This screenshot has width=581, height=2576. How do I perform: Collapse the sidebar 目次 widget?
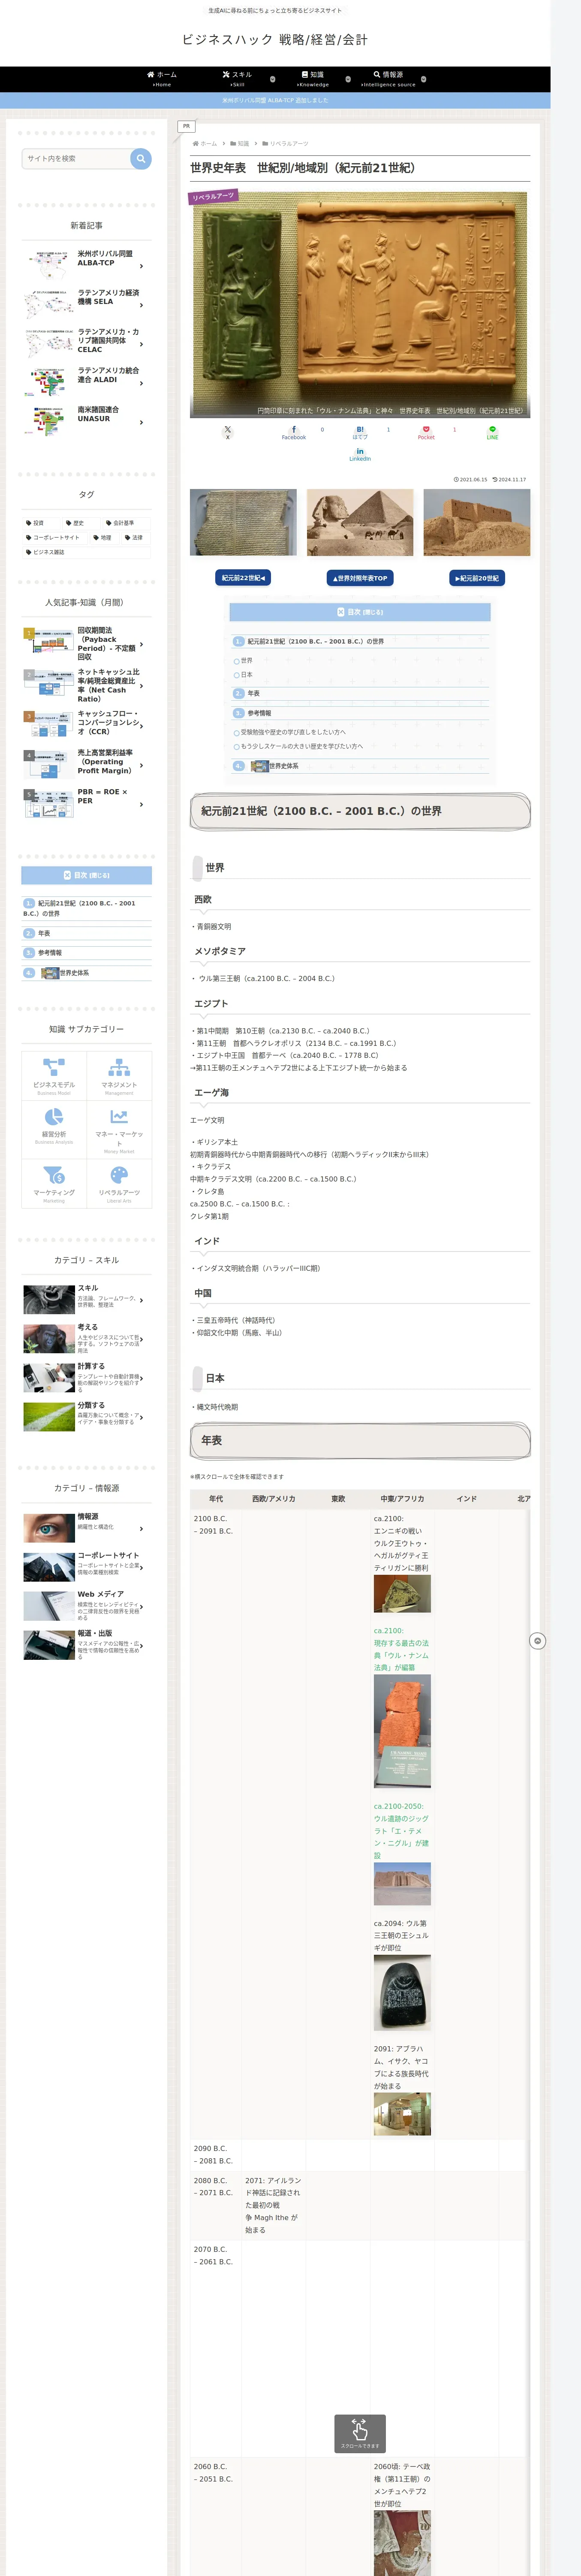[x=87, y=875]
